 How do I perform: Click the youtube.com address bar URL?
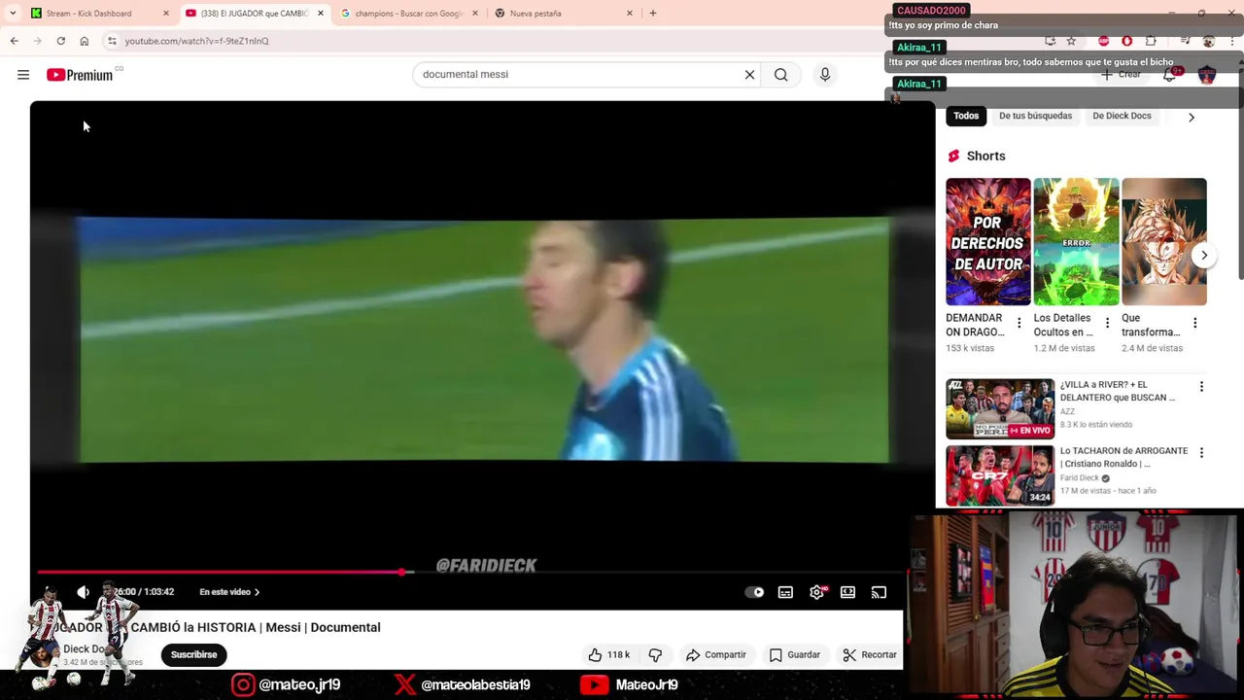point(196,41)
